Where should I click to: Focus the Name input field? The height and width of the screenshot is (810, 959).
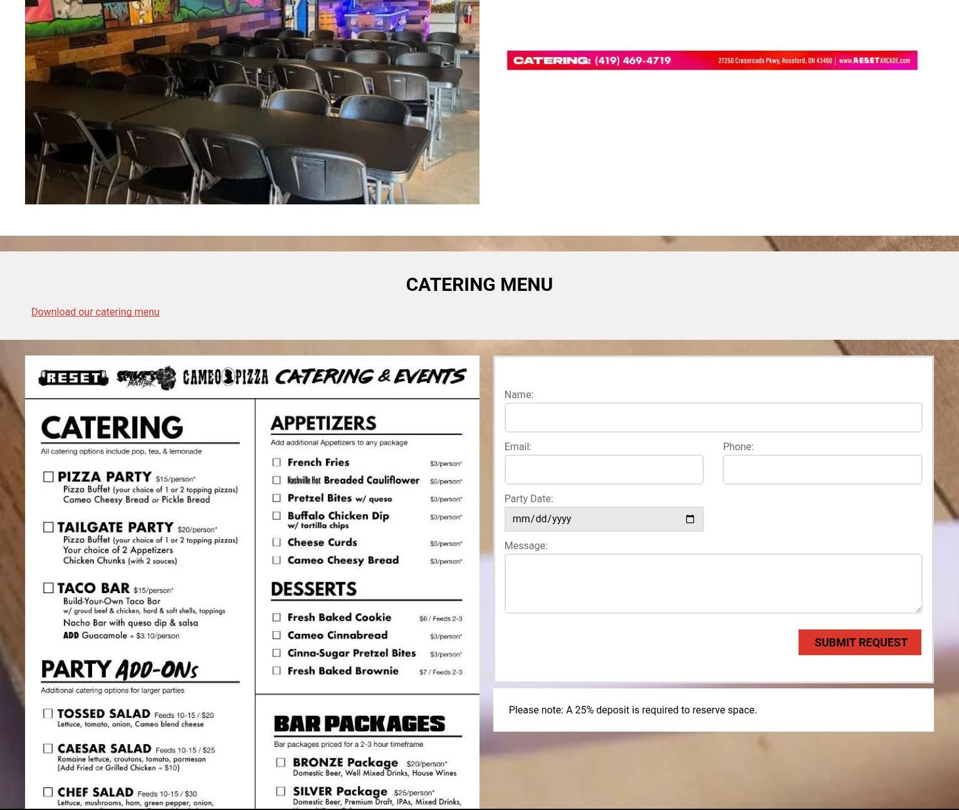pyautogui.click(x=713, y=418)
